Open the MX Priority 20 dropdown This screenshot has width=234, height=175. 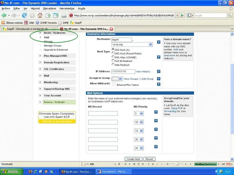click(x=139, y=139)
